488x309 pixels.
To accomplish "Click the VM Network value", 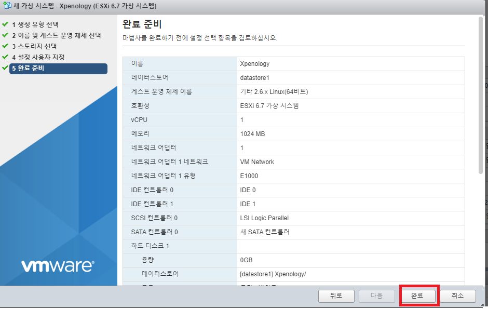I will coord(257,162).
